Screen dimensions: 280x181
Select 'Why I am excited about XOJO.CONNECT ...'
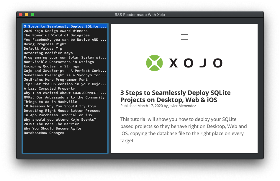[65, 93]
